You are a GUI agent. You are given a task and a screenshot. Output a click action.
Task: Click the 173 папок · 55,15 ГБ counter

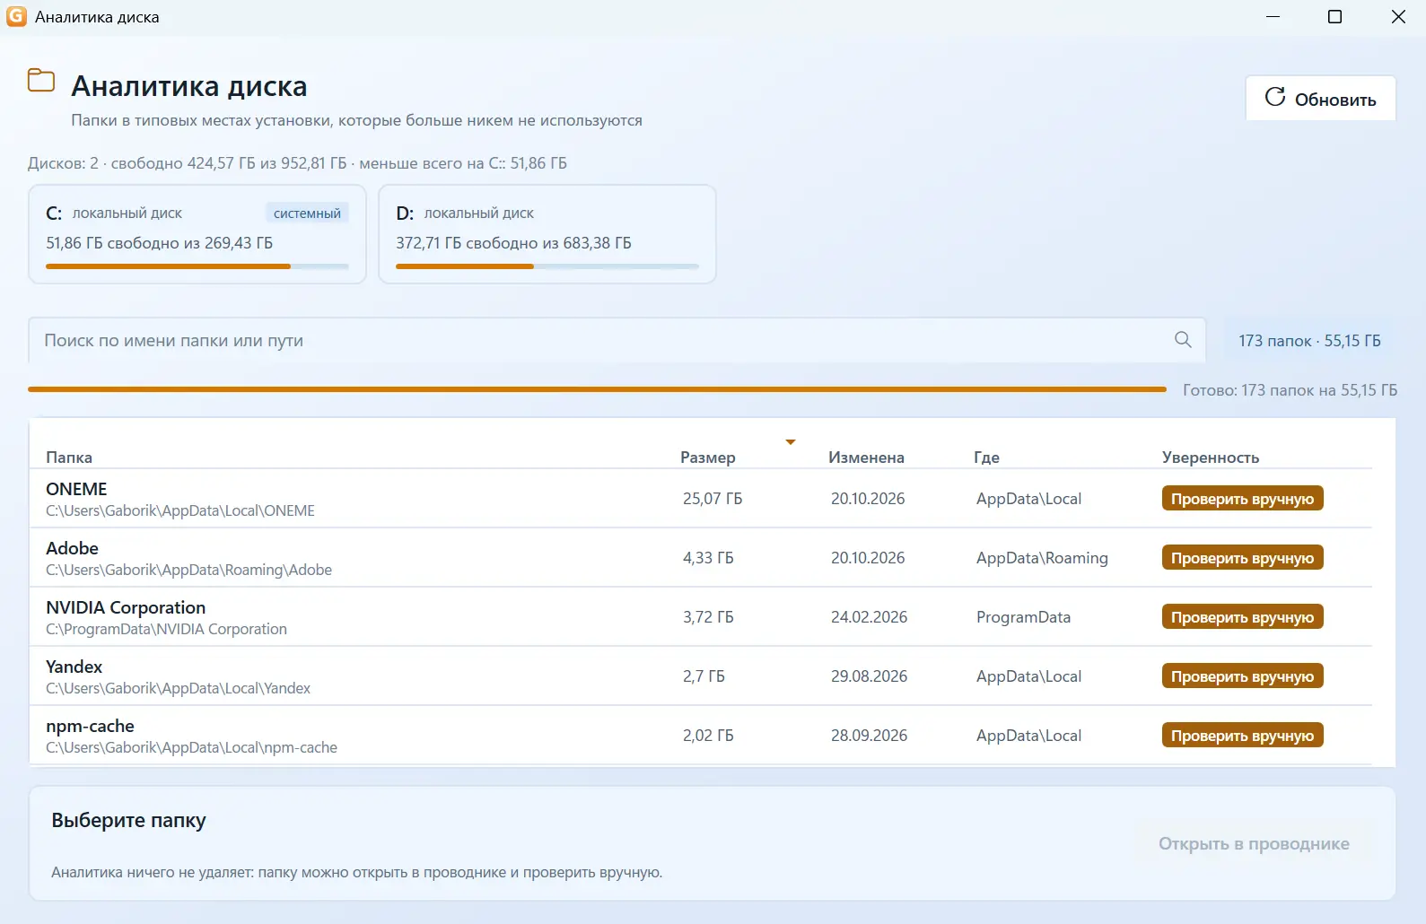[1309, 341]
